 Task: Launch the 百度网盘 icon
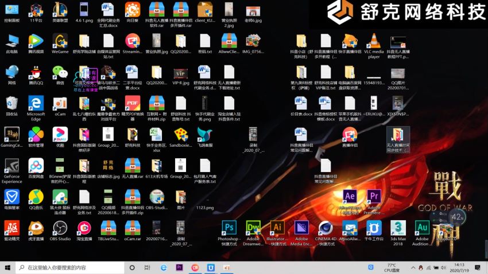36,166
